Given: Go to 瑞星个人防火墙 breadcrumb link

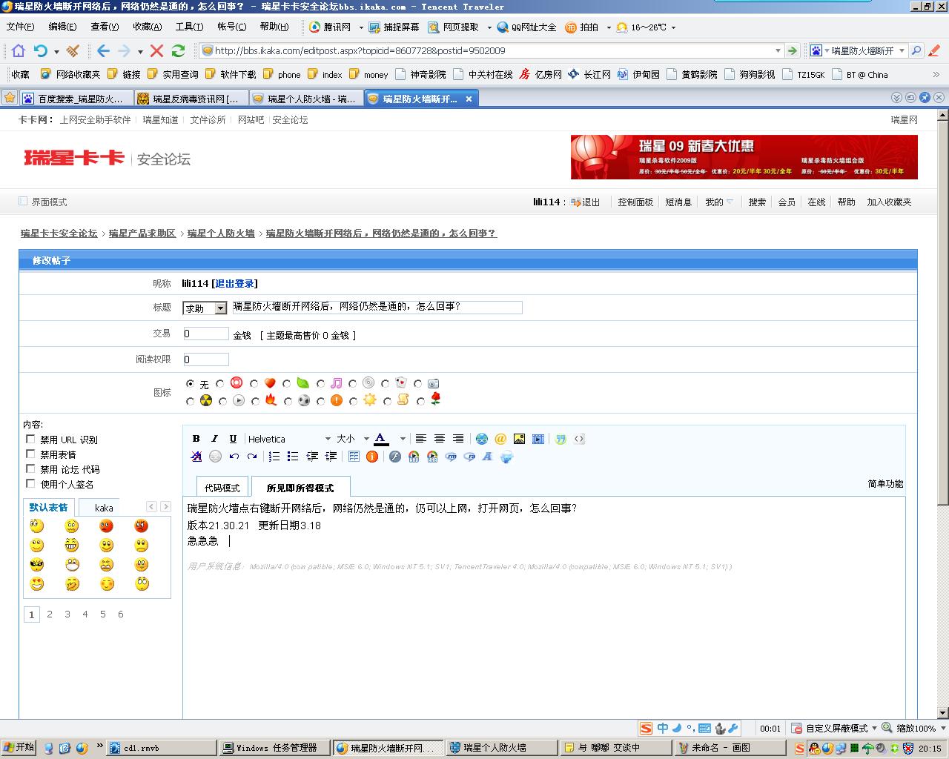Looking at the screenshot, I should (221, 233).
